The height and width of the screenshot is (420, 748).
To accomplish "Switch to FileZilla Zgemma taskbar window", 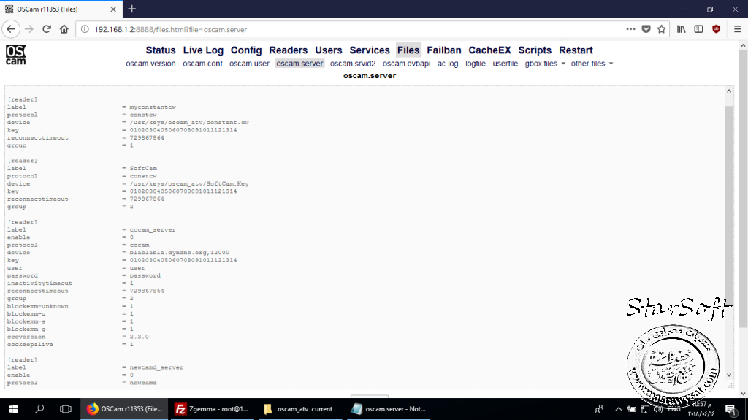I will coord(213,409).
